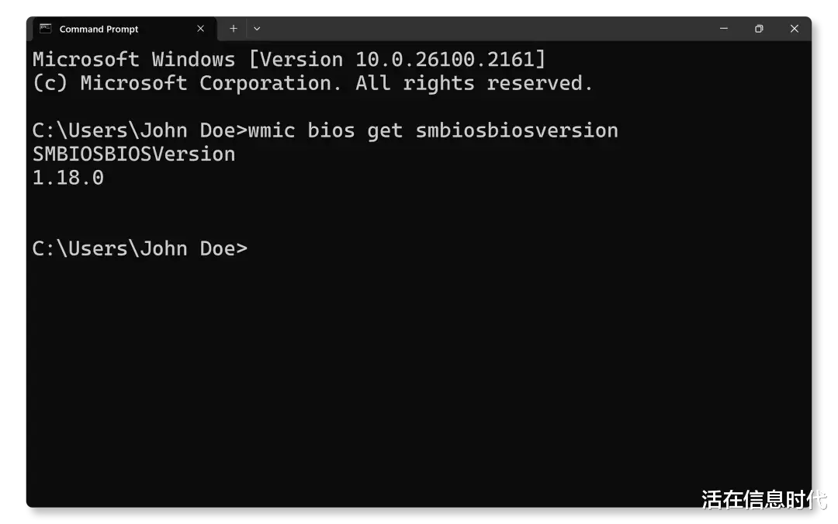Viewport: 838px width, 524px height.
Task: Select the Command Prompt tab title
Action: [x=99, y=29]
